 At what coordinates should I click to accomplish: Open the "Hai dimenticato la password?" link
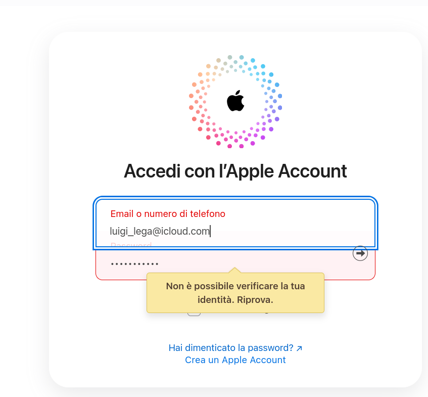(231, 348)
